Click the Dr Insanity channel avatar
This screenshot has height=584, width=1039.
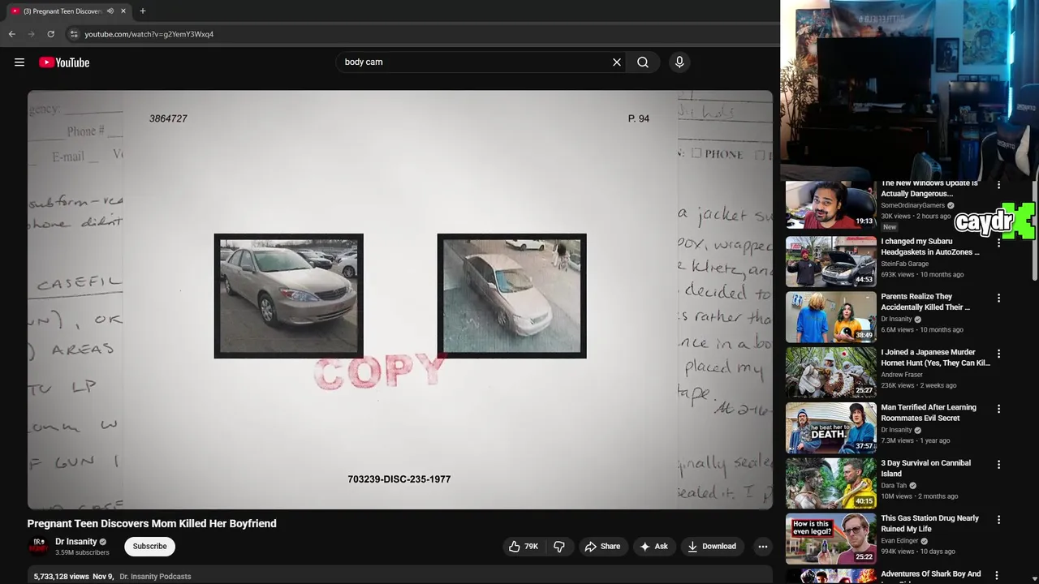38,546
